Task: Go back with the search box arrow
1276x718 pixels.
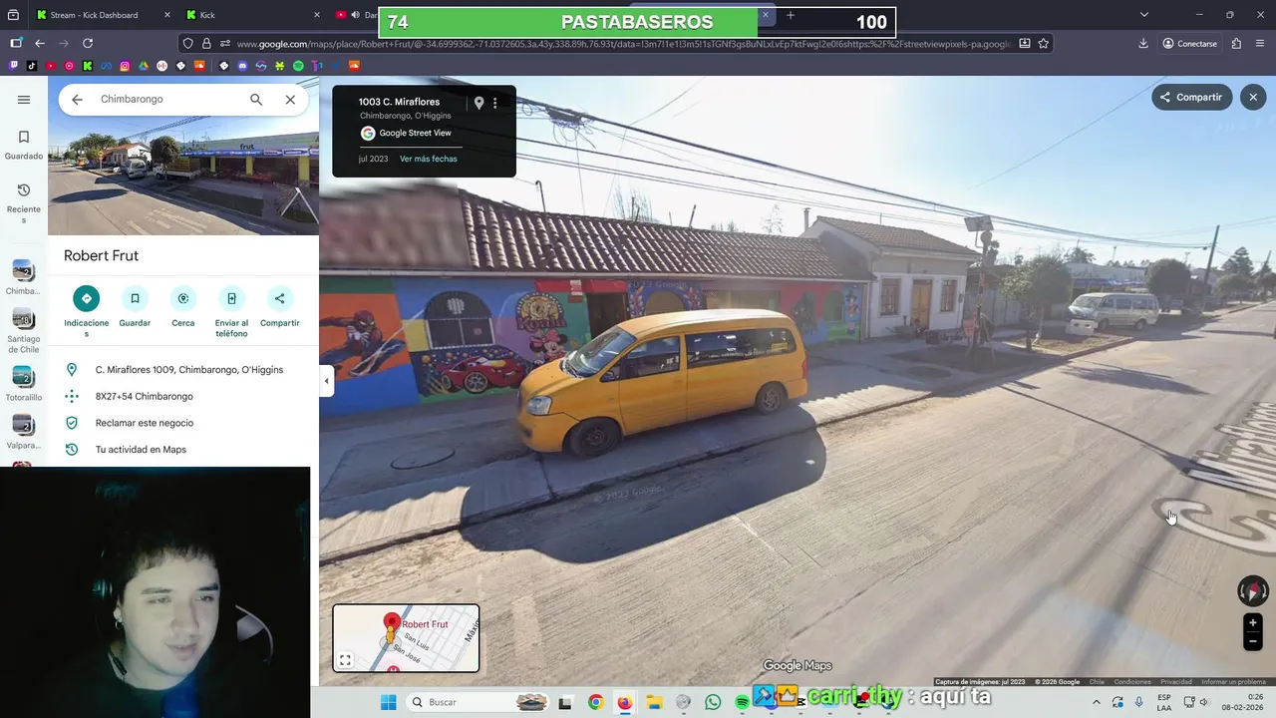Action: pos(77,100)
